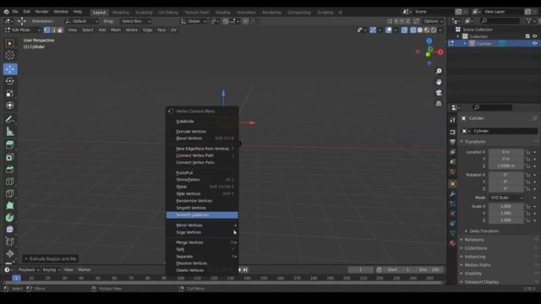Click the Location X value slider
The height and width of the screenshot is (304, 541).
click(505, 152)
